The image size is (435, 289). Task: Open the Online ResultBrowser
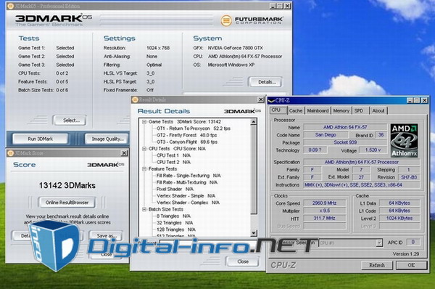[67, 203]
